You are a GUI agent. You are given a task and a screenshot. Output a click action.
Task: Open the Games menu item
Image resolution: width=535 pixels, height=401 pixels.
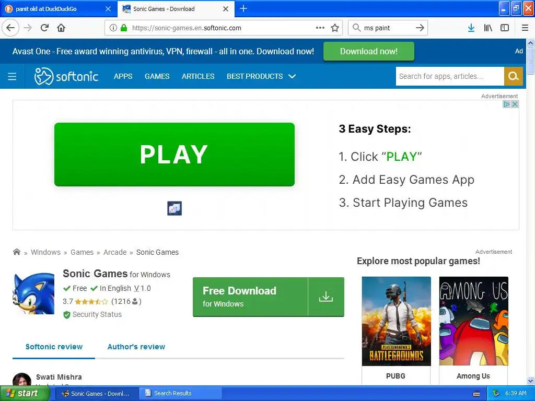coord(157,76)
